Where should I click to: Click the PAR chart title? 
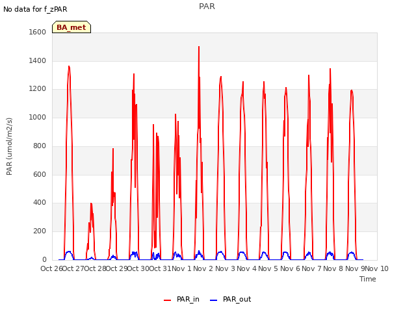(207, 6)
